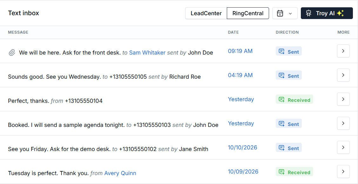Click sender name Richard Roe
The width and height of the screenshot is (358, 184).
click(x=185, y=77)
